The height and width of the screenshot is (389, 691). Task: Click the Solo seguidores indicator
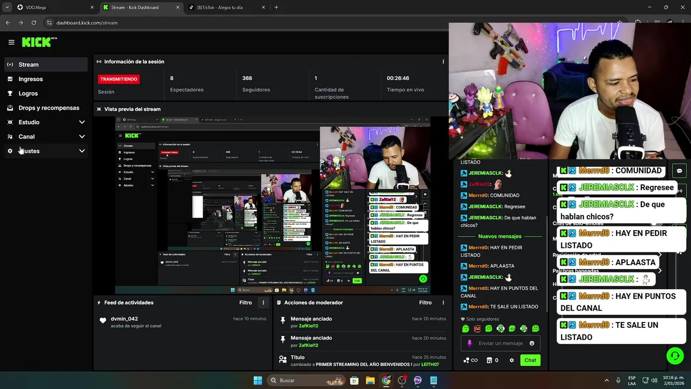(480, 319)
